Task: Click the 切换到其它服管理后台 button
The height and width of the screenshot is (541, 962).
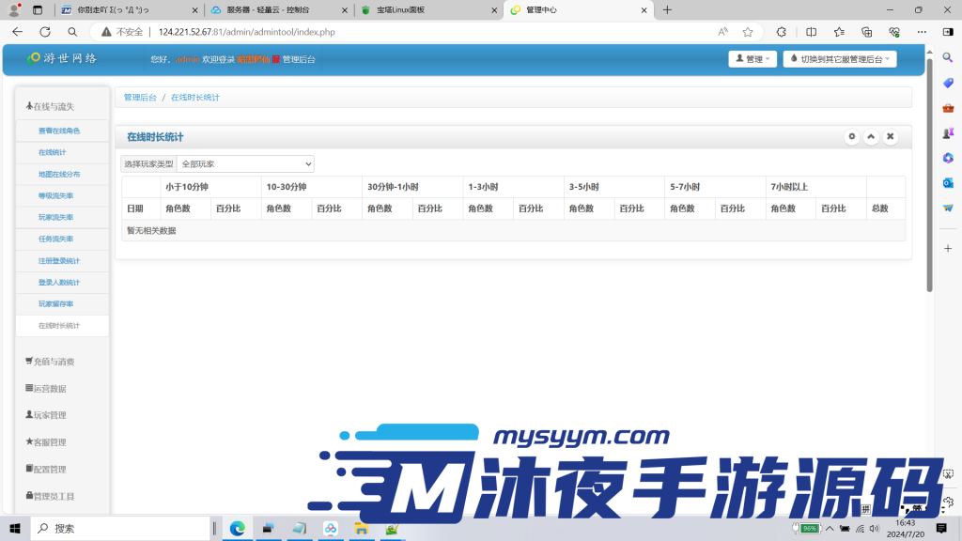Action: [x=839, y=58]
